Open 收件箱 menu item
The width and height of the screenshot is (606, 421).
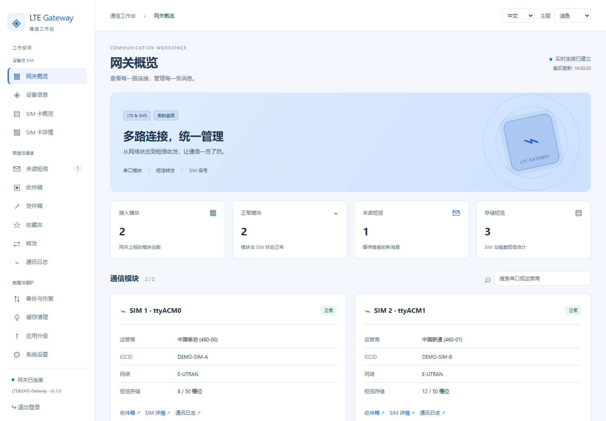47,188
